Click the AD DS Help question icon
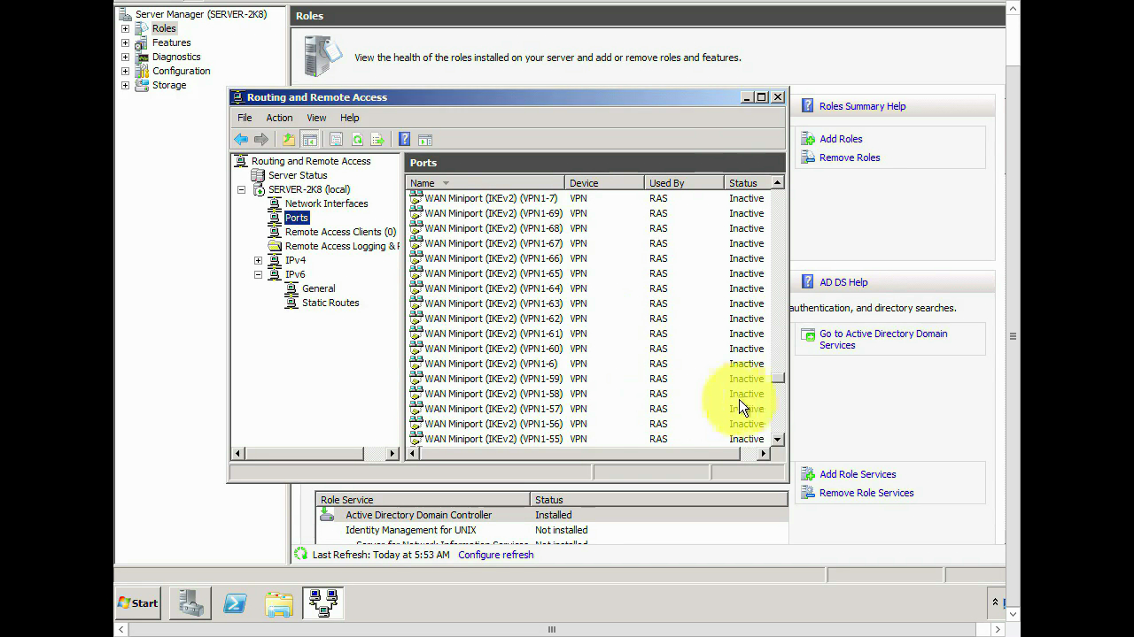 [807, 282]
